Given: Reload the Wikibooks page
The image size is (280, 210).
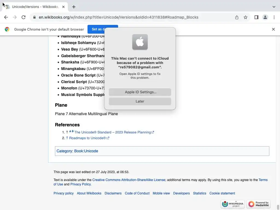Looking at the screenshot, I should 24,17.
